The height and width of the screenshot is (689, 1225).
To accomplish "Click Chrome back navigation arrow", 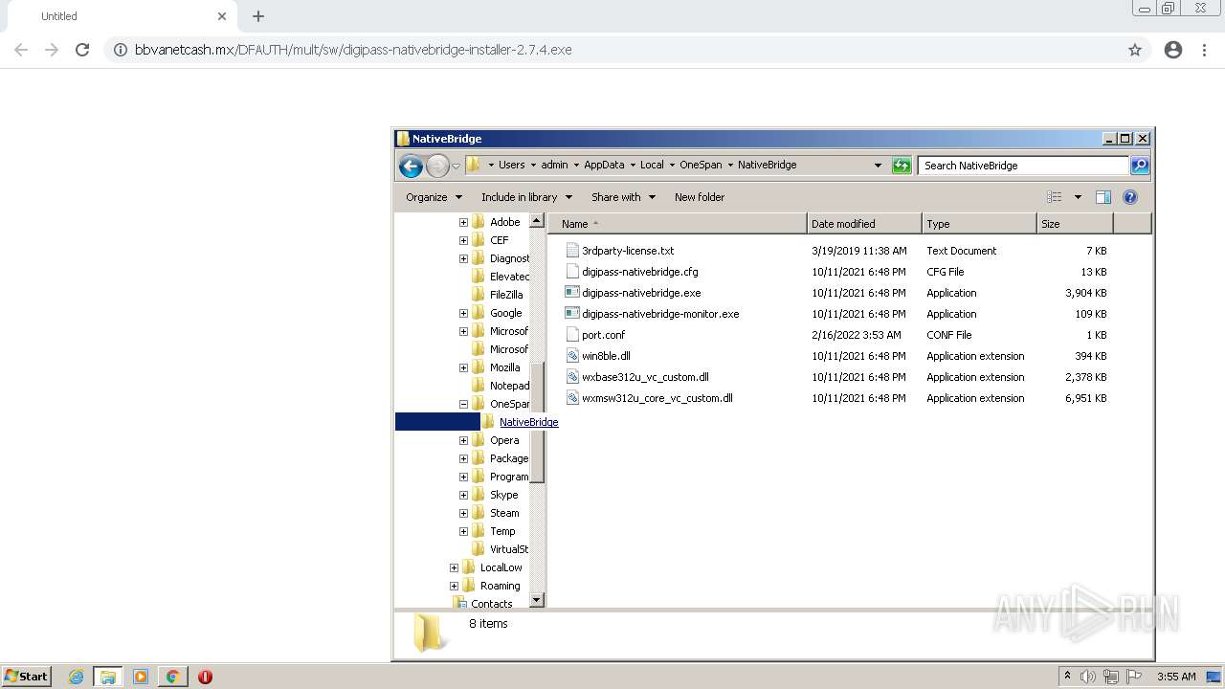I will (x=21, y=50).
